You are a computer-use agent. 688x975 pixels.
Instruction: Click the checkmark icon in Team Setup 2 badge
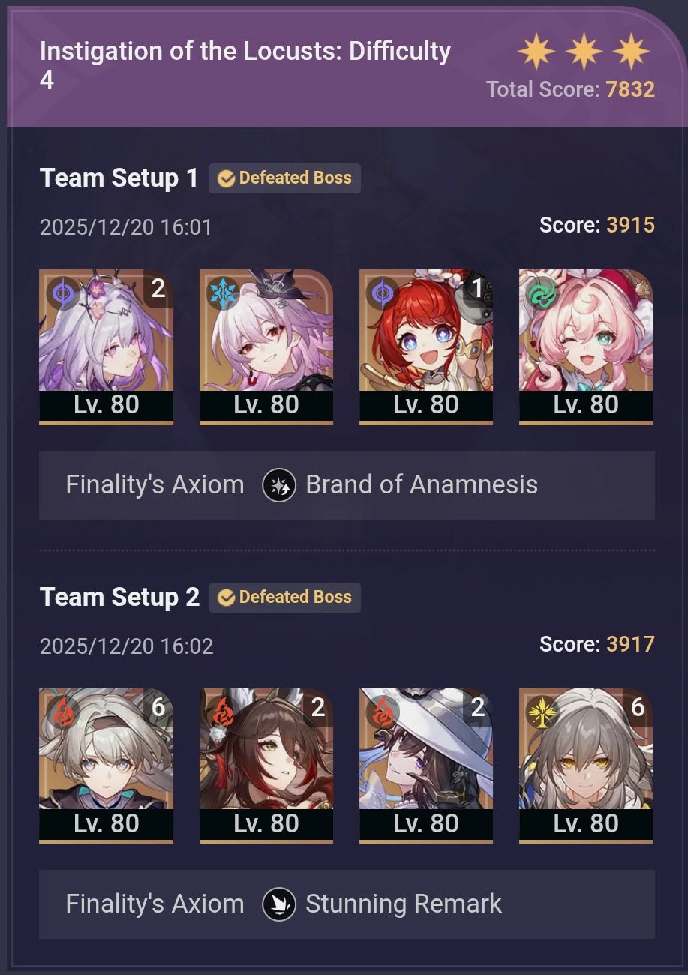[x=226, y=598]
